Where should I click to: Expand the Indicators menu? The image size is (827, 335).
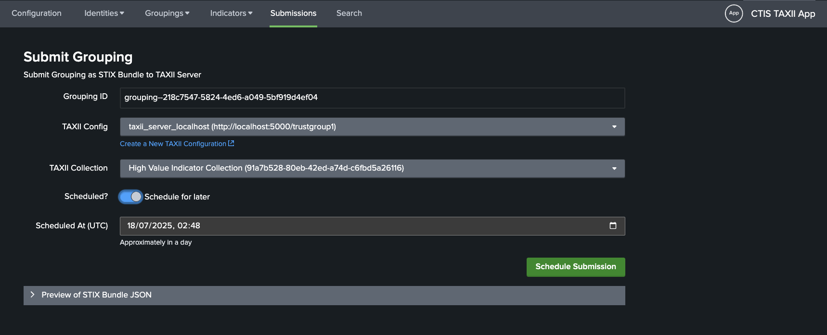point(231,13)
